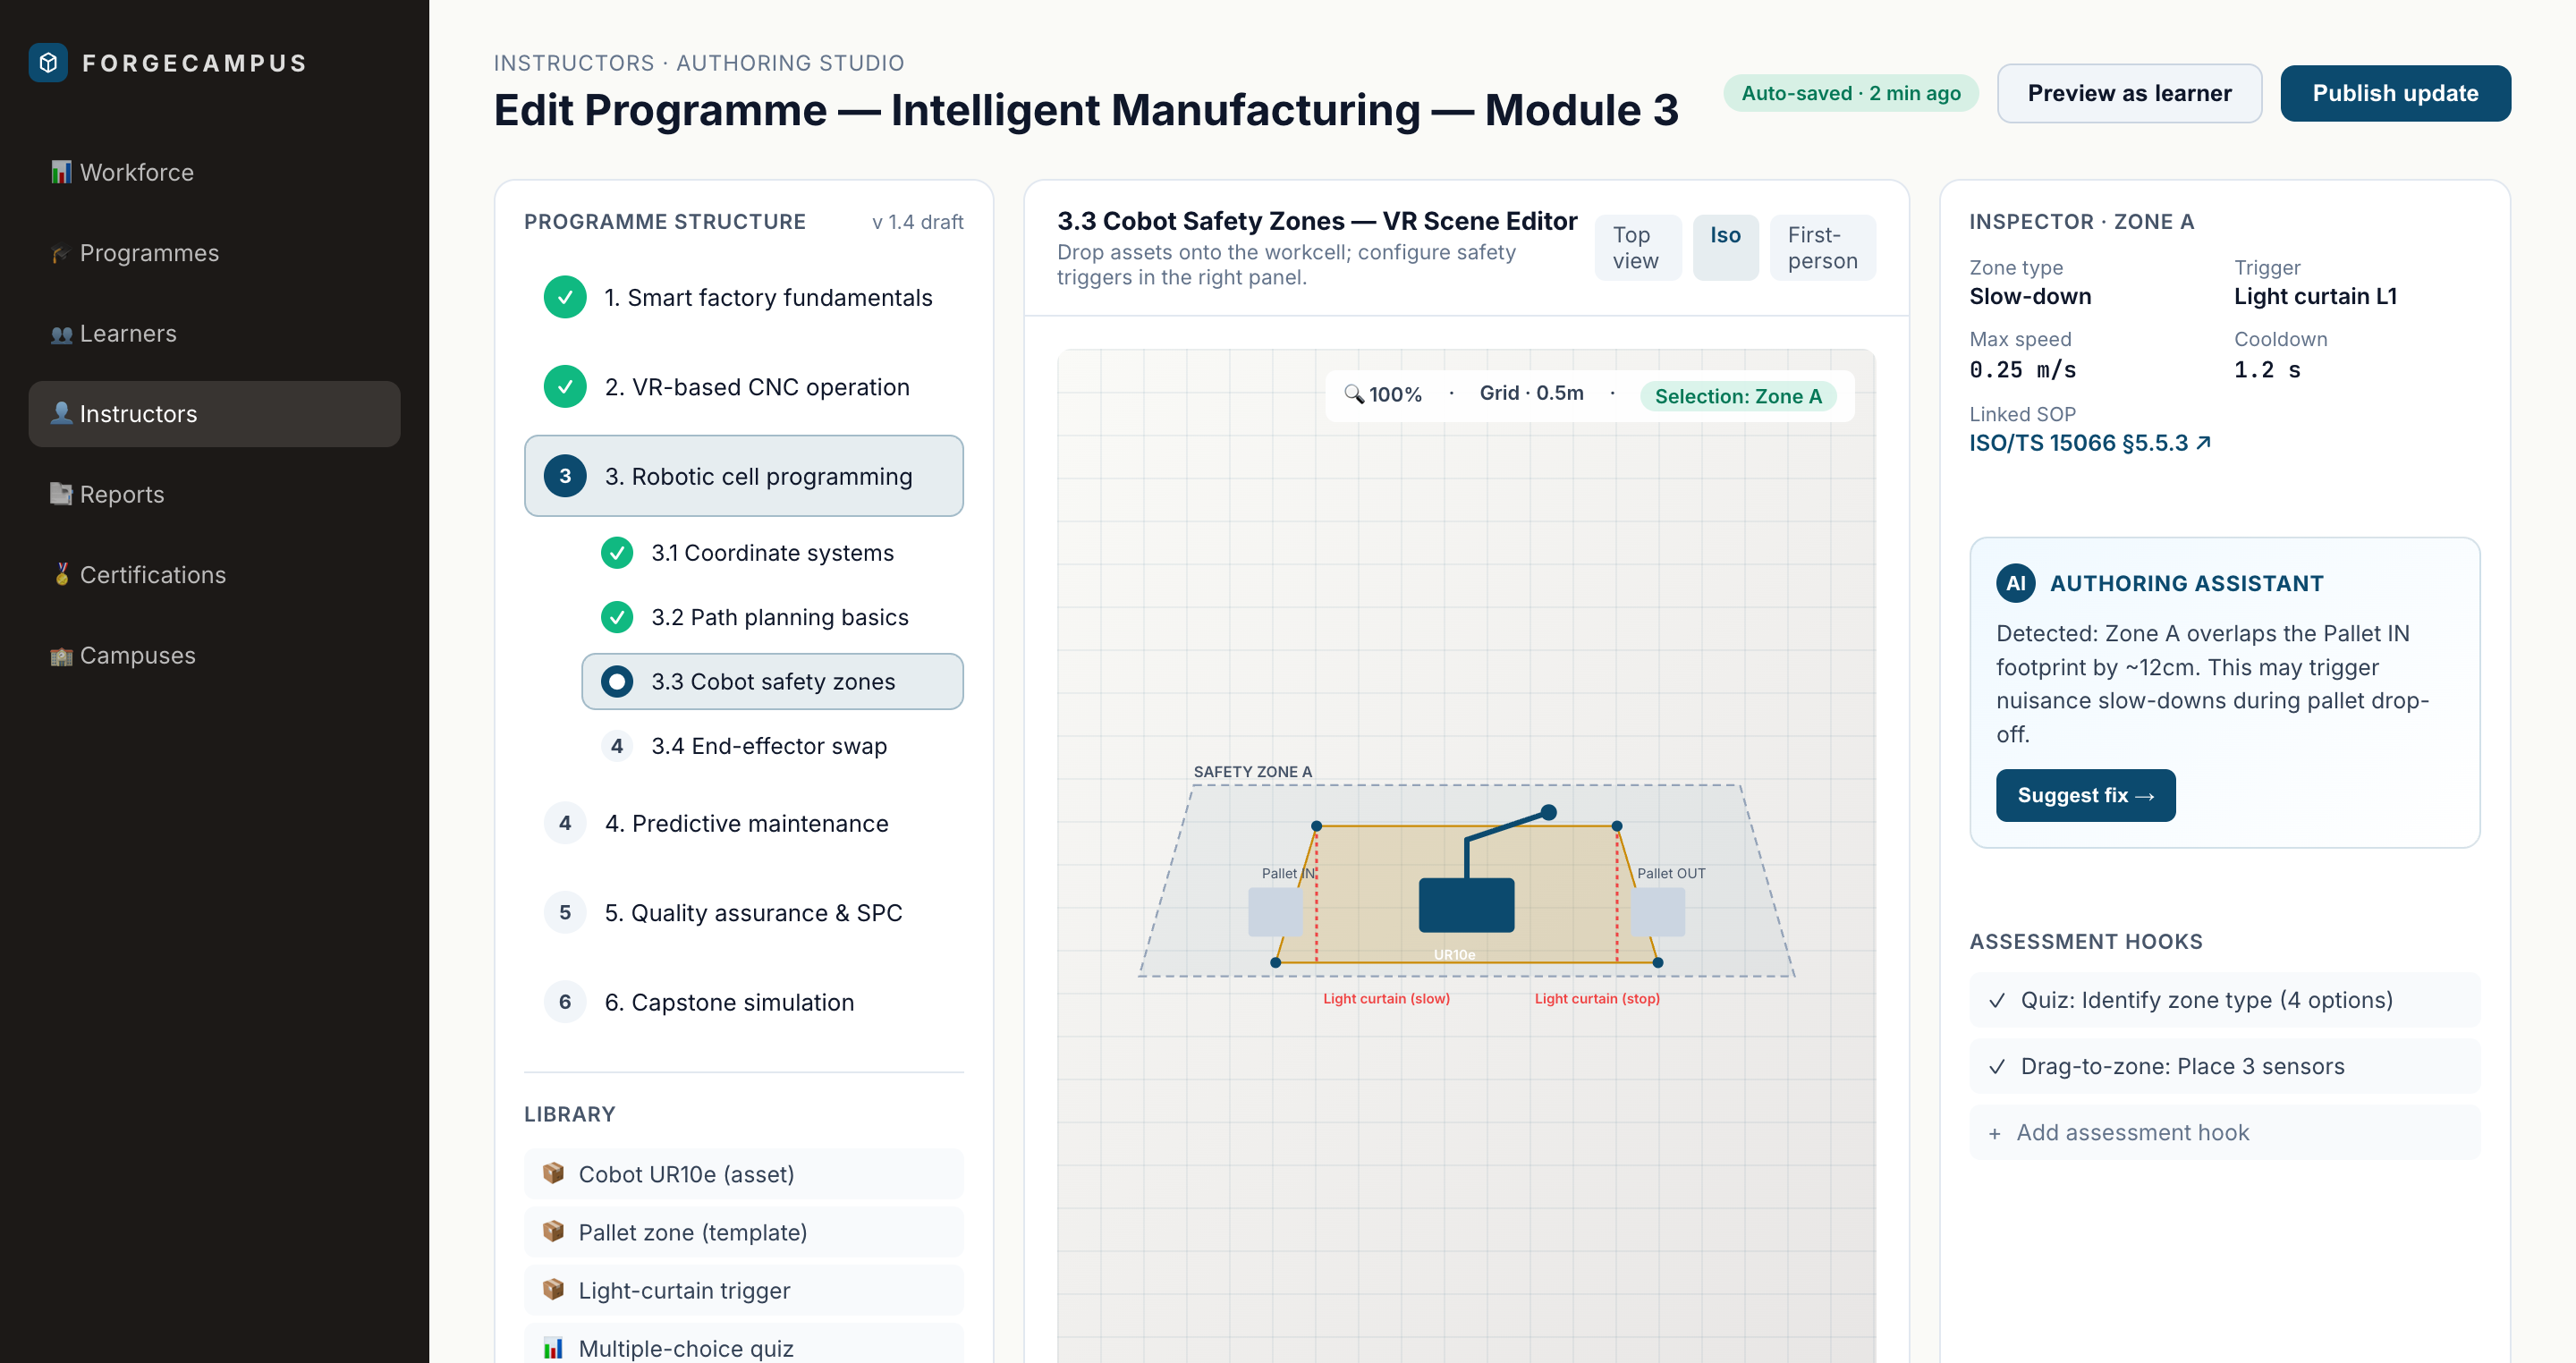Click the plus icon for Add assessment hook
Screen dimensions: 2576x1363
tap(1995, 1133)
